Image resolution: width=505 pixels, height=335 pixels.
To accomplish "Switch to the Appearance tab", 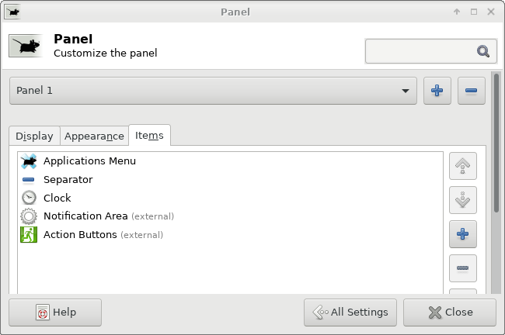I will point(94,136).
